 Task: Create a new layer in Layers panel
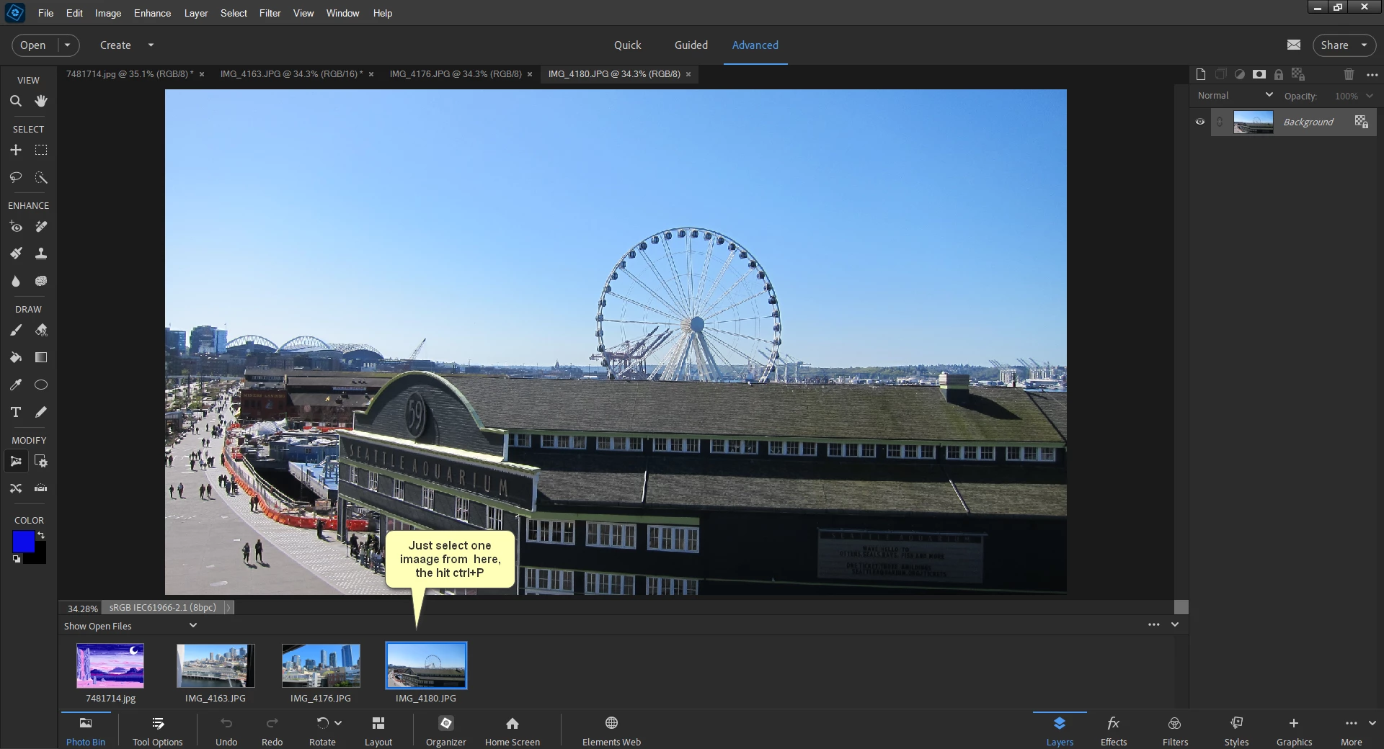[x=1200, y=74]
